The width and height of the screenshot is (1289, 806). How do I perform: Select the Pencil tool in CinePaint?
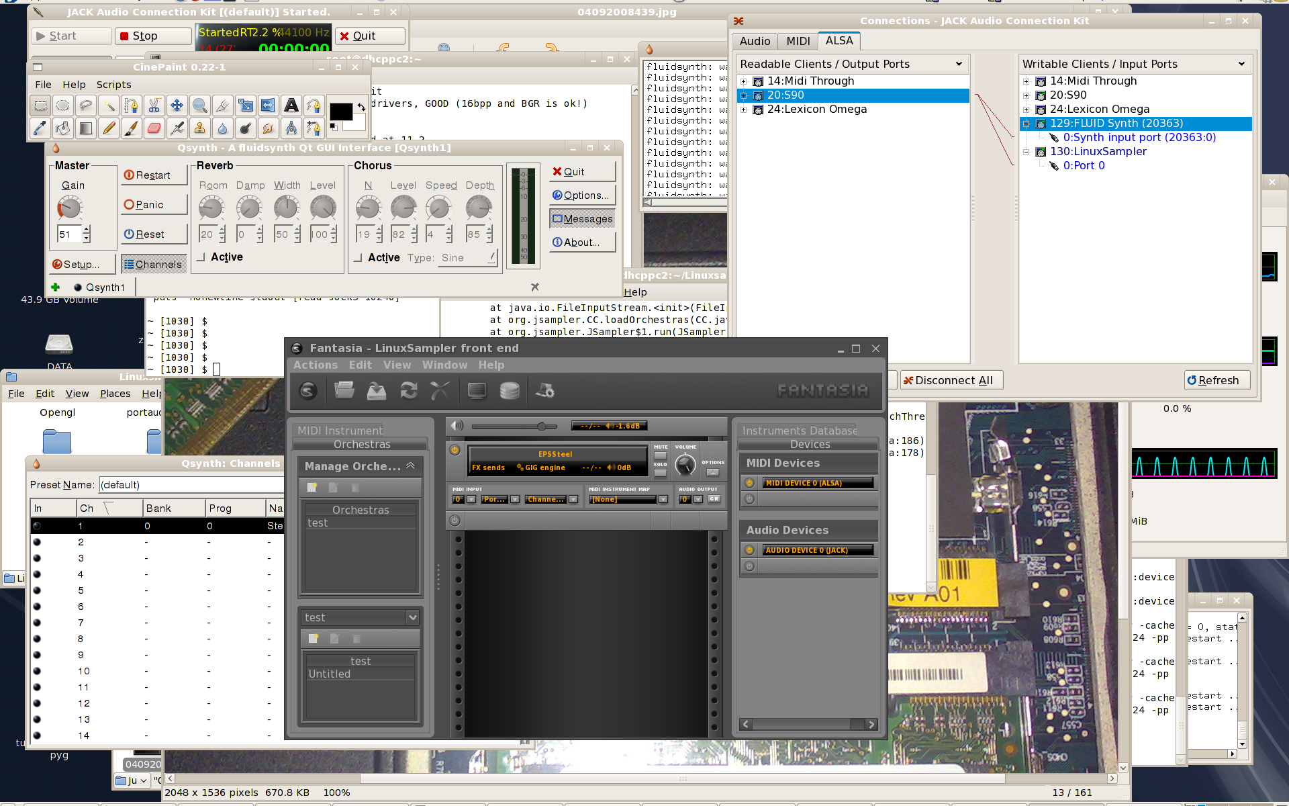108,128
